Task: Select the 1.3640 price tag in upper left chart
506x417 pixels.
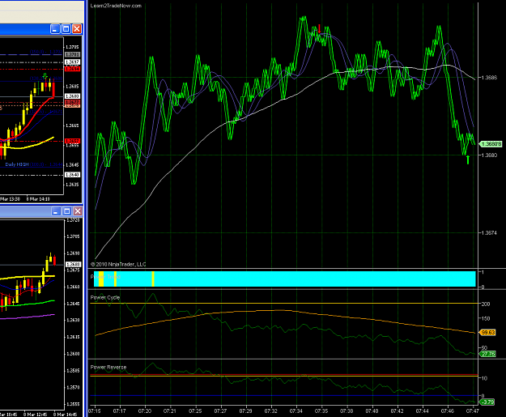Action: tap(73, 175)
